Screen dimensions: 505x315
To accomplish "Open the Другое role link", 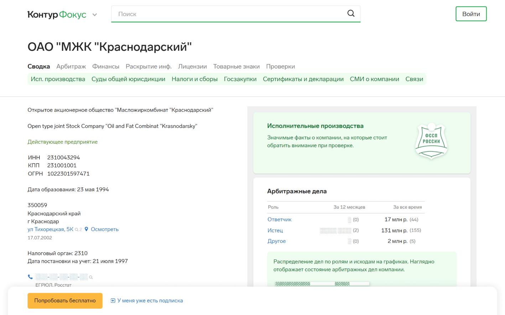I will [x=277, y=241].
